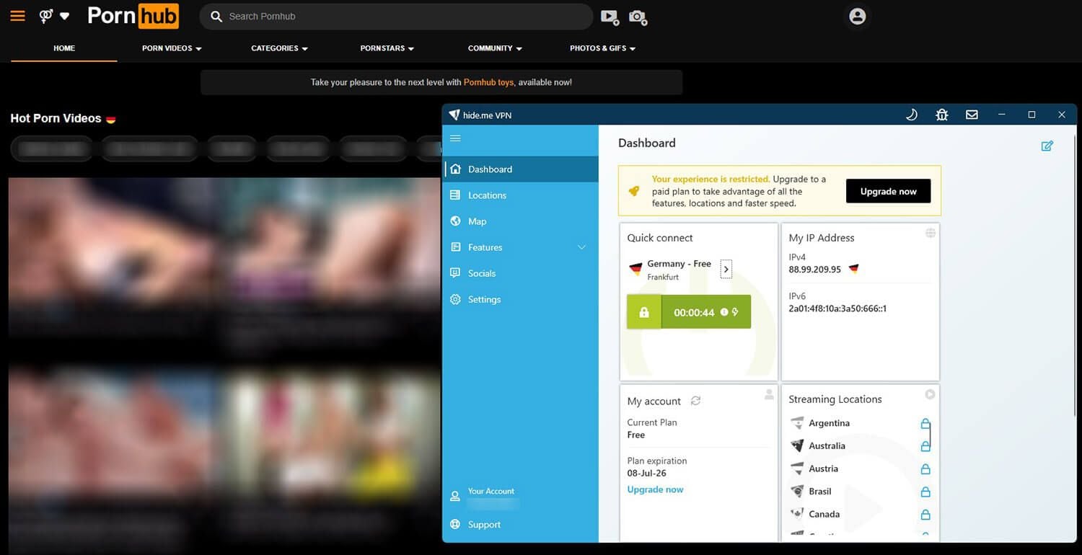Click the lock icon on the Canada row

point(925,515)
